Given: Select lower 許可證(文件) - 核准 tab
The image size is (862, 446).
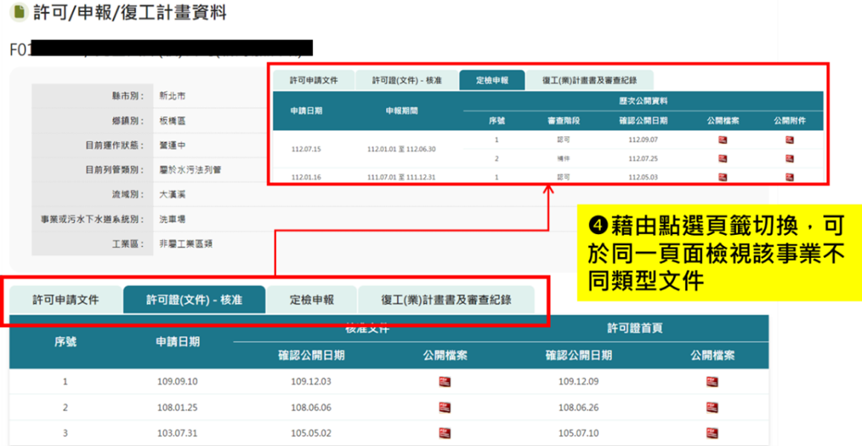Looking at the screenshot, I should click(194, 300).
